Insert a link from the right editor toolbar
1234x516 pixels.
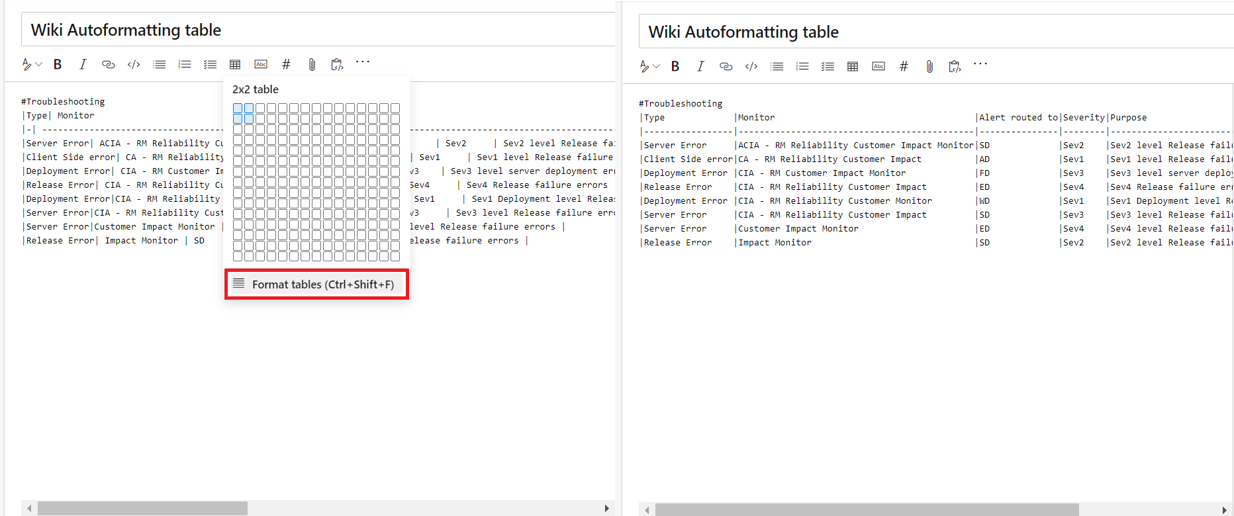[726, 66]
